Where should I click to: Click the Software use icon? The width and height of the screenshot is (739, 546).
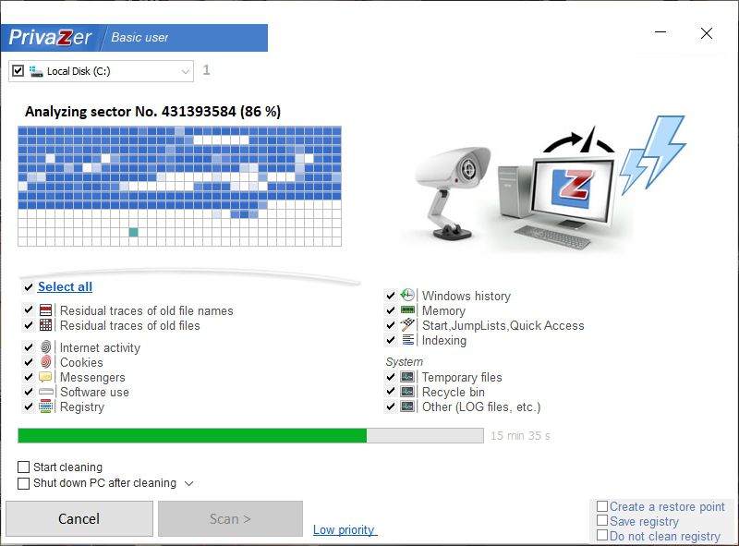point(45,392)
